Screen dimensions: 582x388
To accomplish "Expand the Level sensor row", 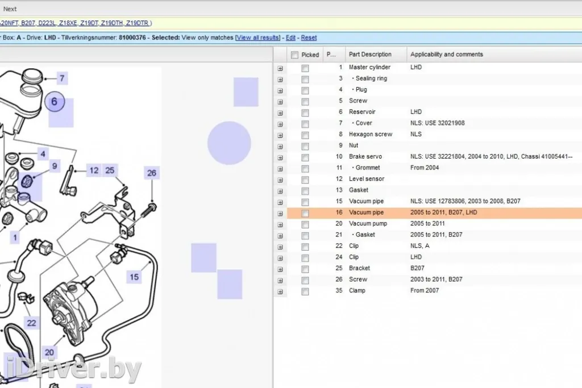I will [x=280, y=180].
